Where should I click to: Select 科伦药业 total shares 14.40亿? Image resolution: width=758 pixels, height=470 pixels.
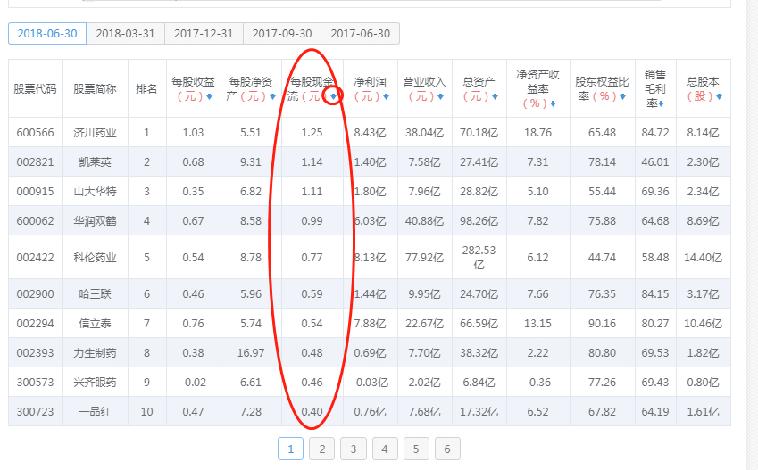703,258
